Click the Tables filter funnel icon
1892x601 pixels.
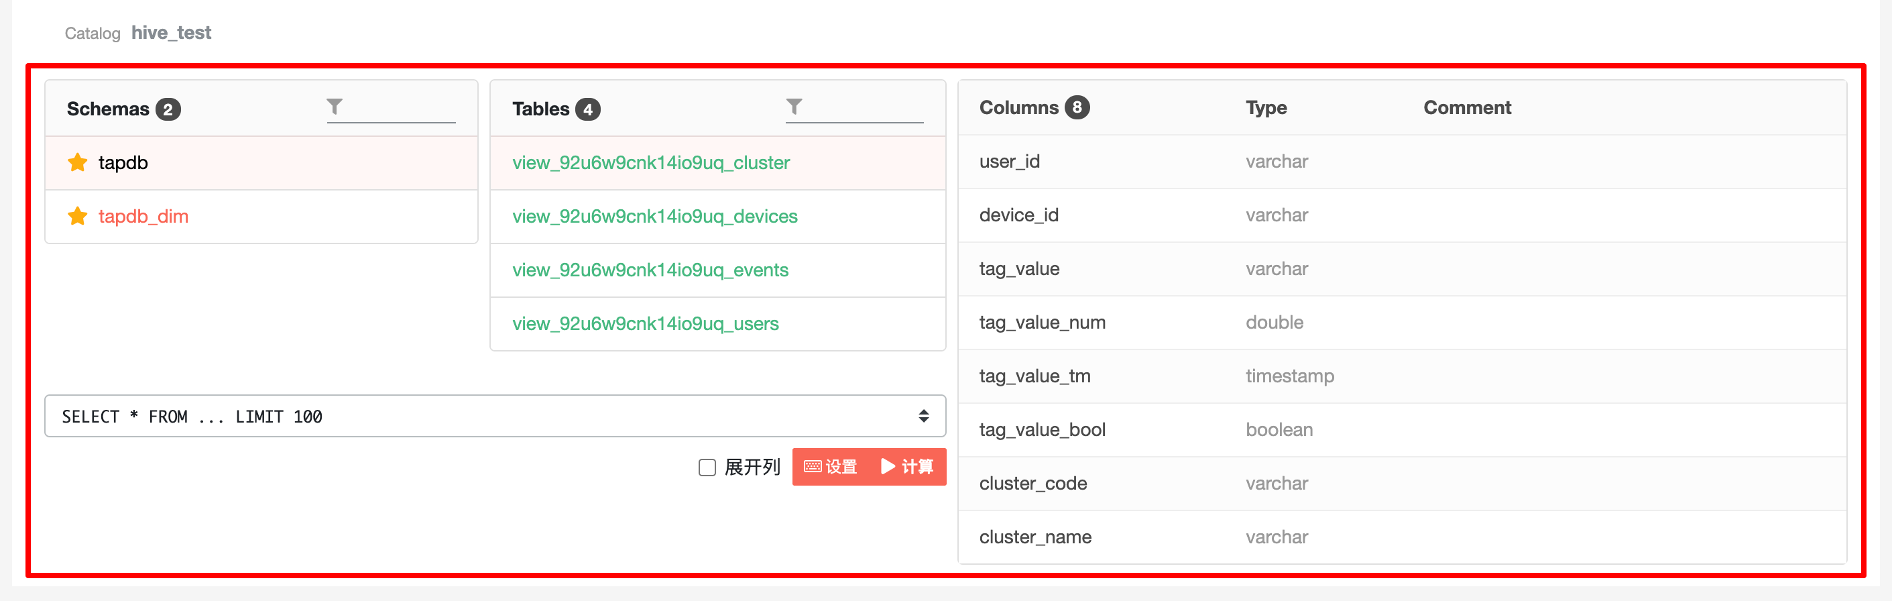pos(794,107)
